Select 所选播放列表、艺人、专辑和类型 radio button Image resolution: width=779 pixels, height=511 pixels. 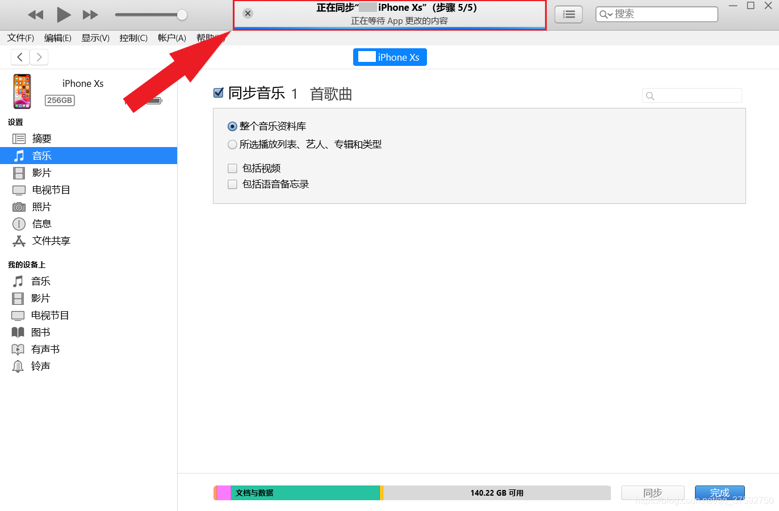coord(232,145)
